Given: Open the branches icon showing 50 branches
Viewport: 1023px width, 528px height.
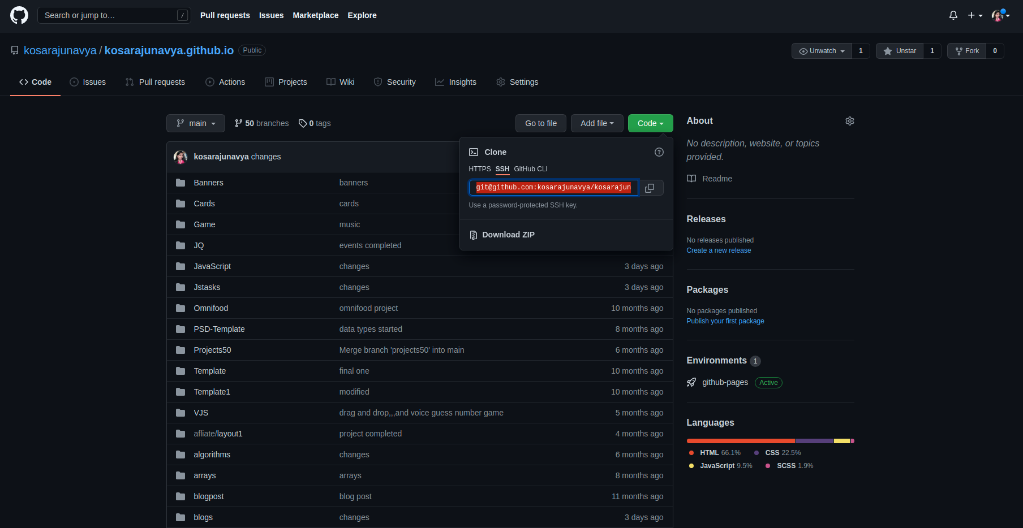Looking at the screenshot, I should 238,123.
